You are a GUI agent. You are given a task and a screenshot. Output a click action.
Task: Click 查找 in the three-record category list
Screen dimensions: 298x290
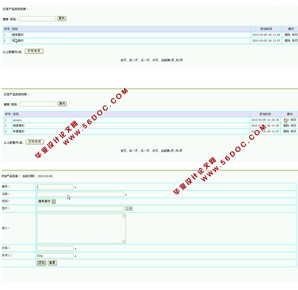(x=62, y=104)
